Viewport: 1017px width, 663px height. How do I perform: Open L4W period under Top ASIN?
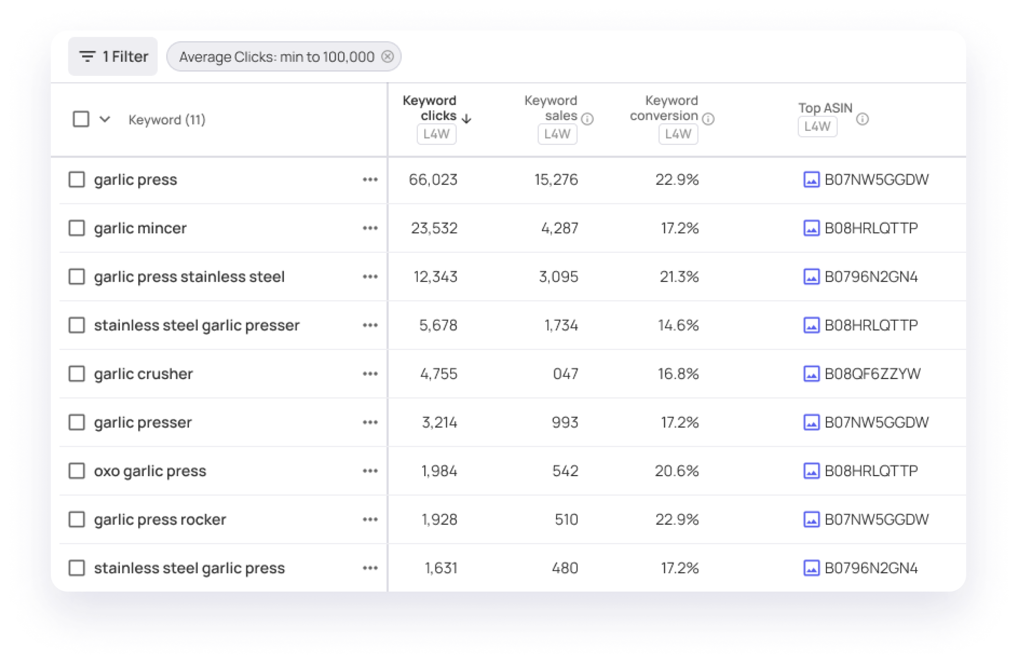tap(817, 126)
